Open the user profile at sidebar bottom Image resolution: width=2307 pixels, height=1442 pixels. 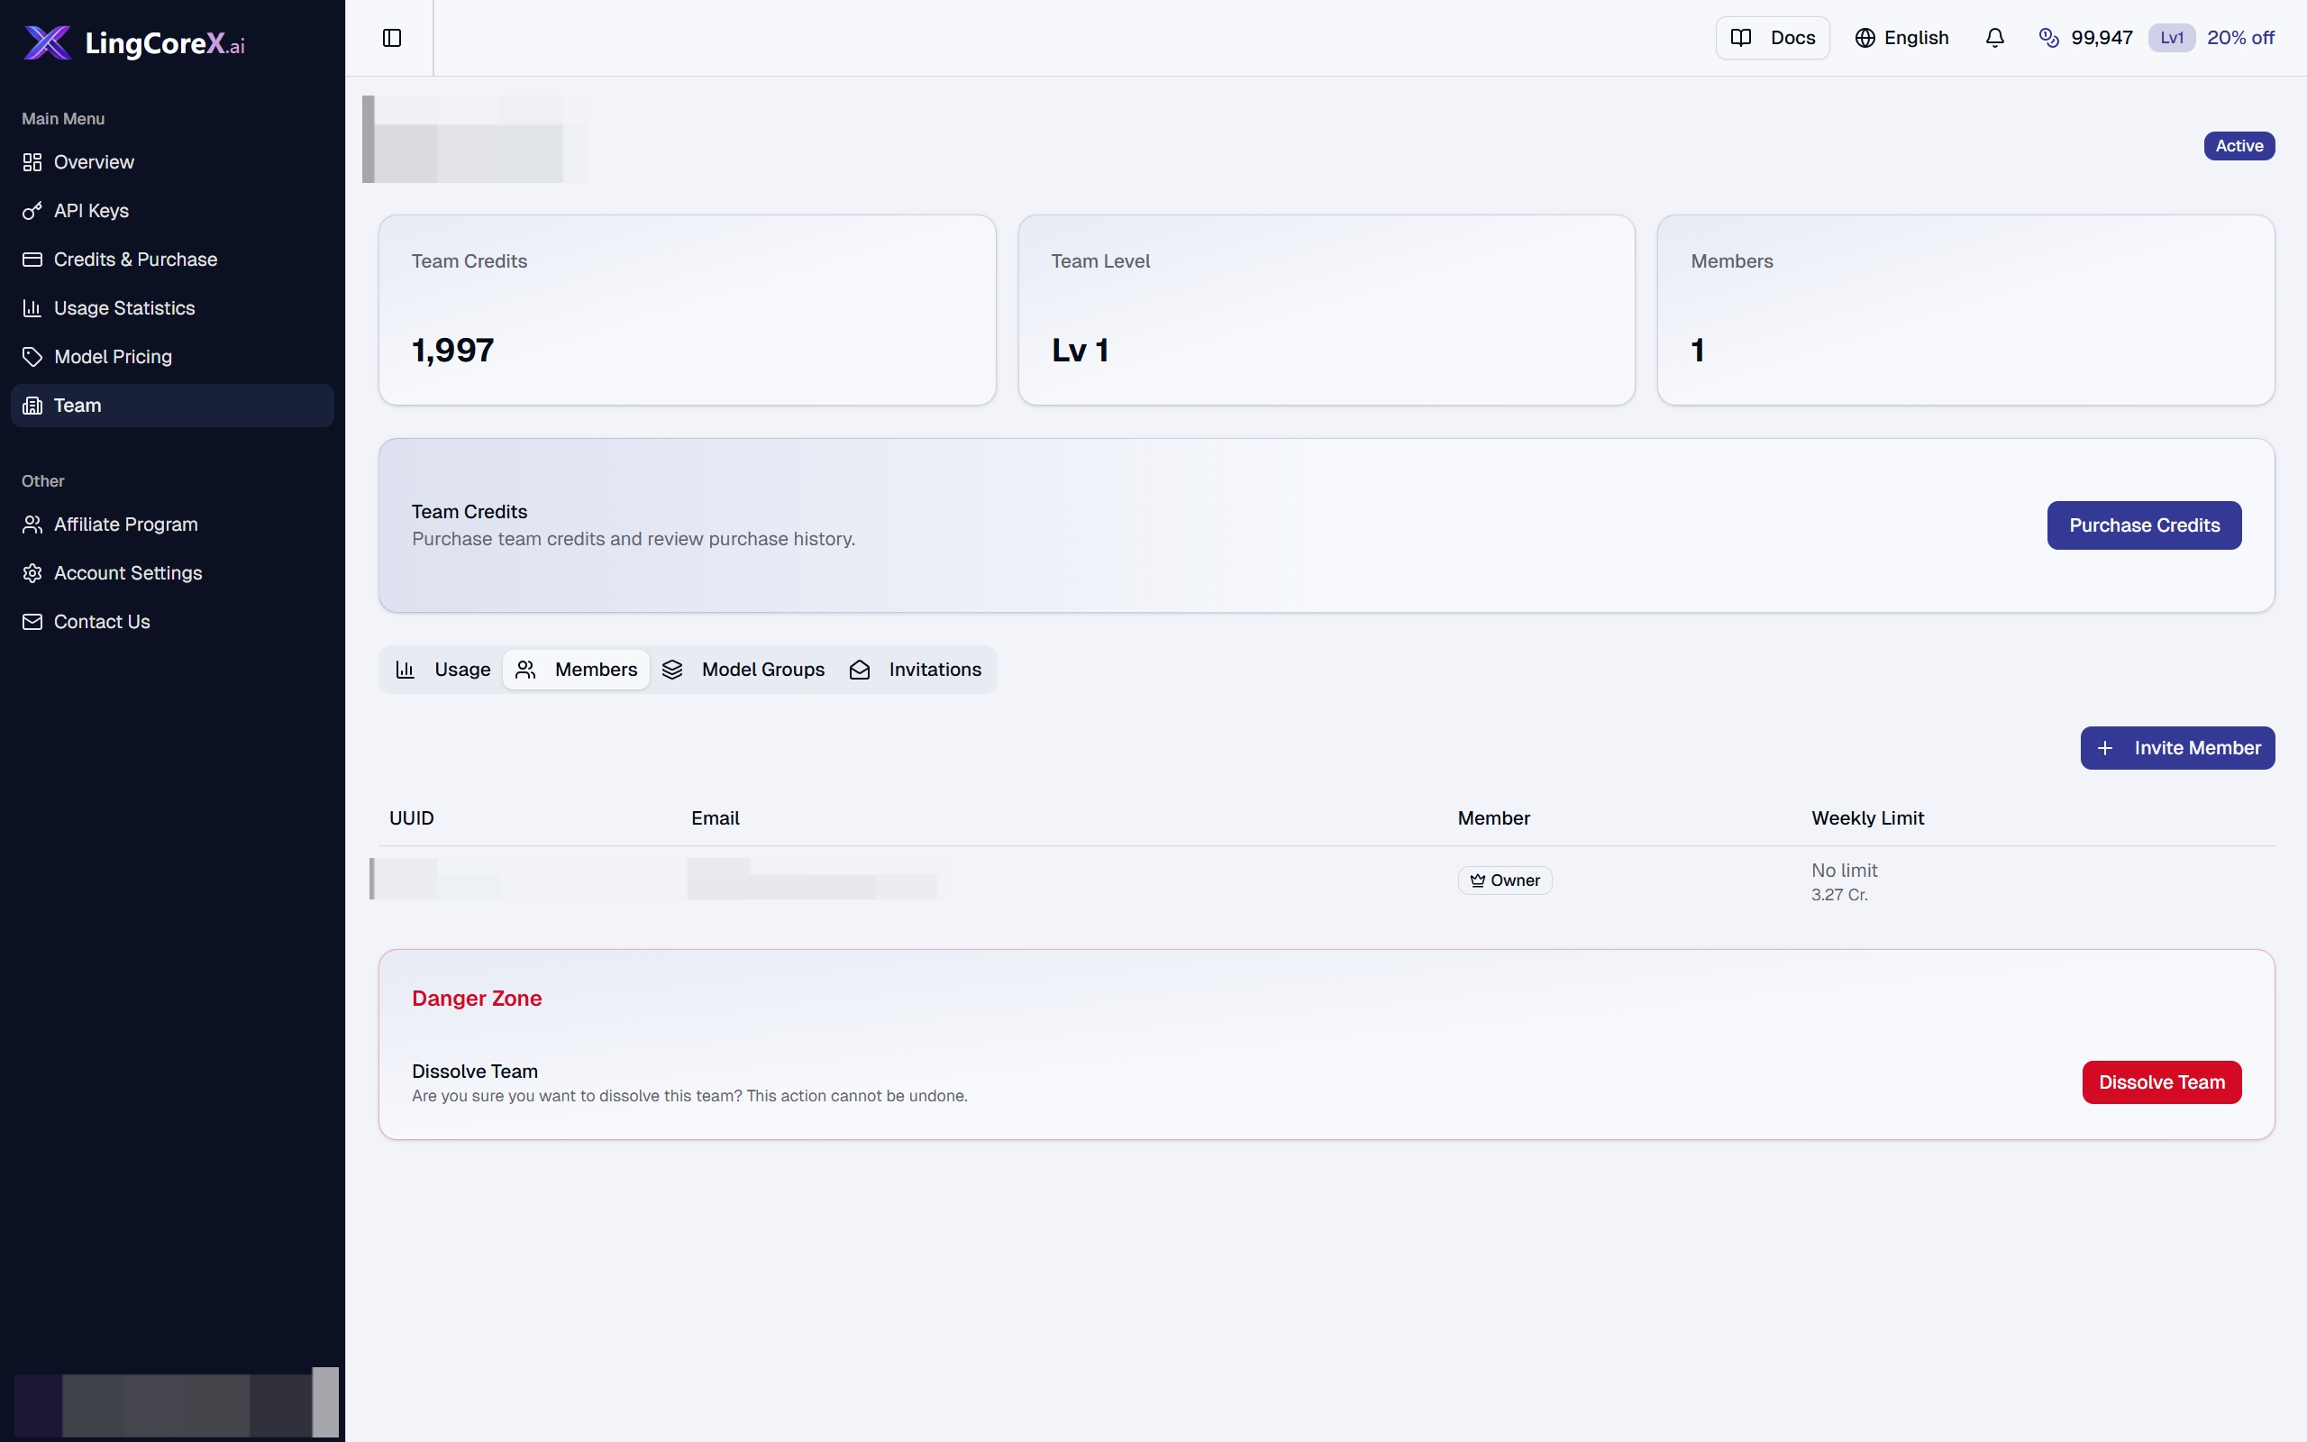click(177, 1402)
